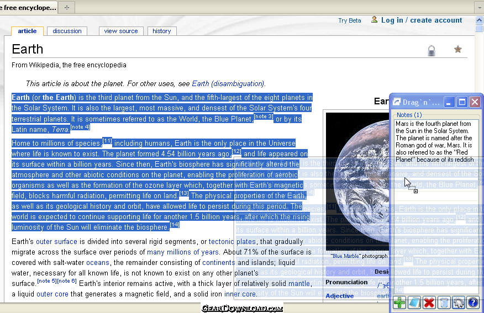Screen dimensions: 484x313
Task: Click the Notes (1) heading
Action: [409, 115]
